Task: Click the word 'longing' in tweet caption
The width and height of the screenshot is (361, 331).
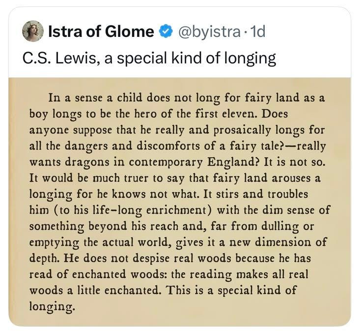Action: coord(250,59)
